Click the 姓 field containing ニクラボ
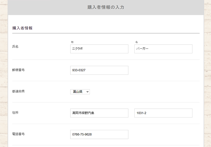Viewport: 211px width, 147px height. point(99,49)
